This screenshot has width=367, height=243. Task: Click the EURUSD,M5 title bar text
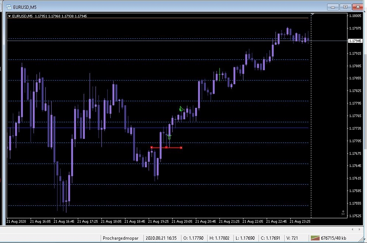[x=25, y=7]
